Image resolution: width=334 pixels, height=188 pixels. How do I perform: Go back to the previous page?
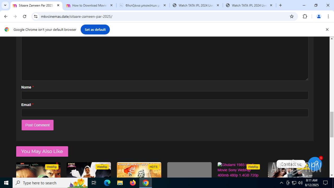6,16
